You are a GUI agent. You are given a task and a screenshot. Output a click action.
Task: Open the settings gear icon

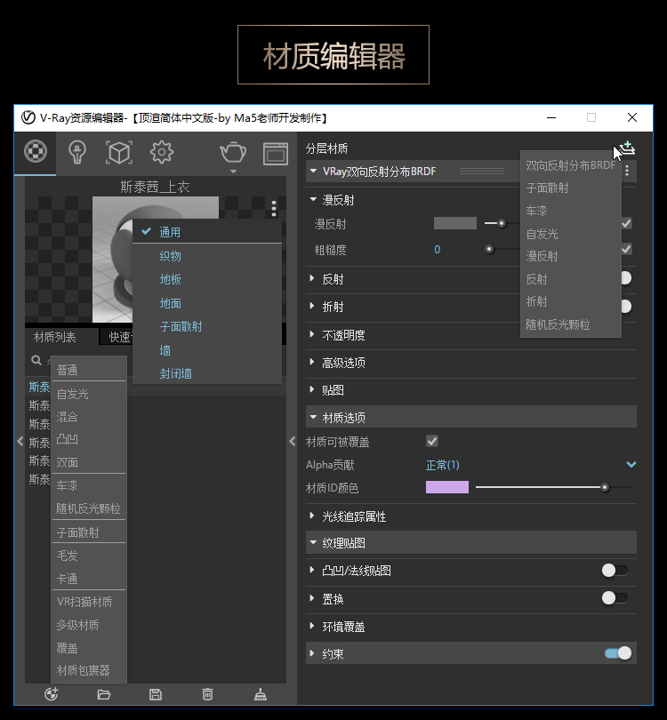click(x=161, y=152)
